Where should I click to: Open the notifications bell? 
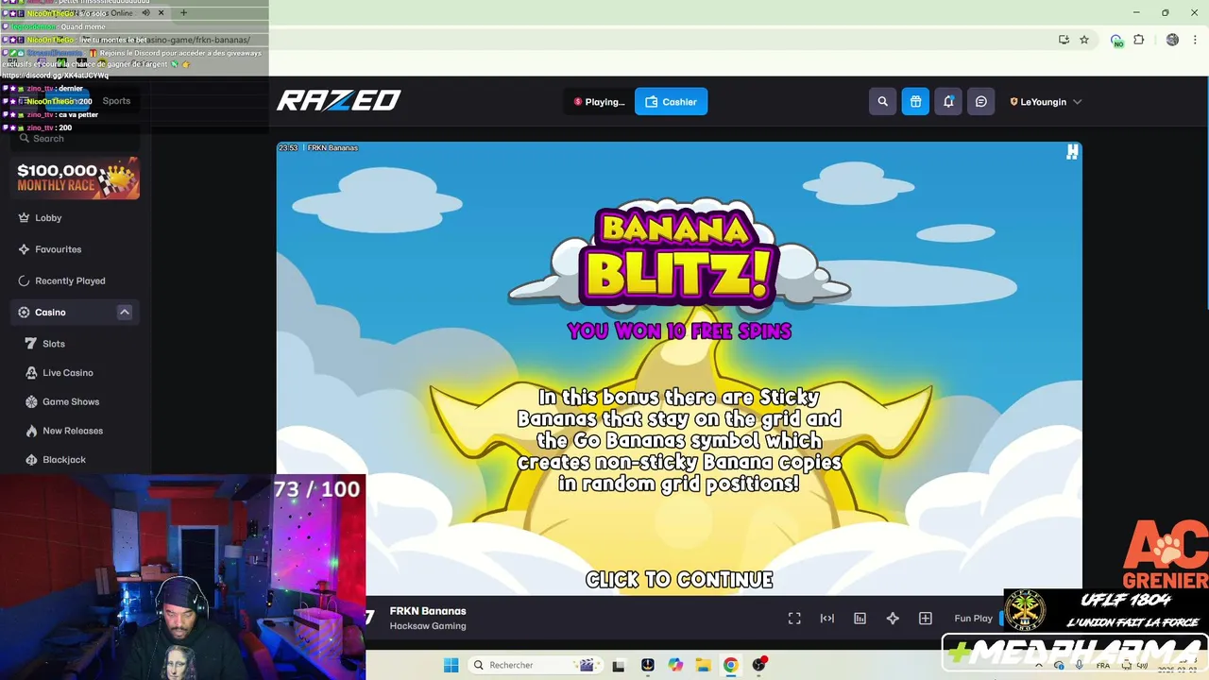coord(948,102)
